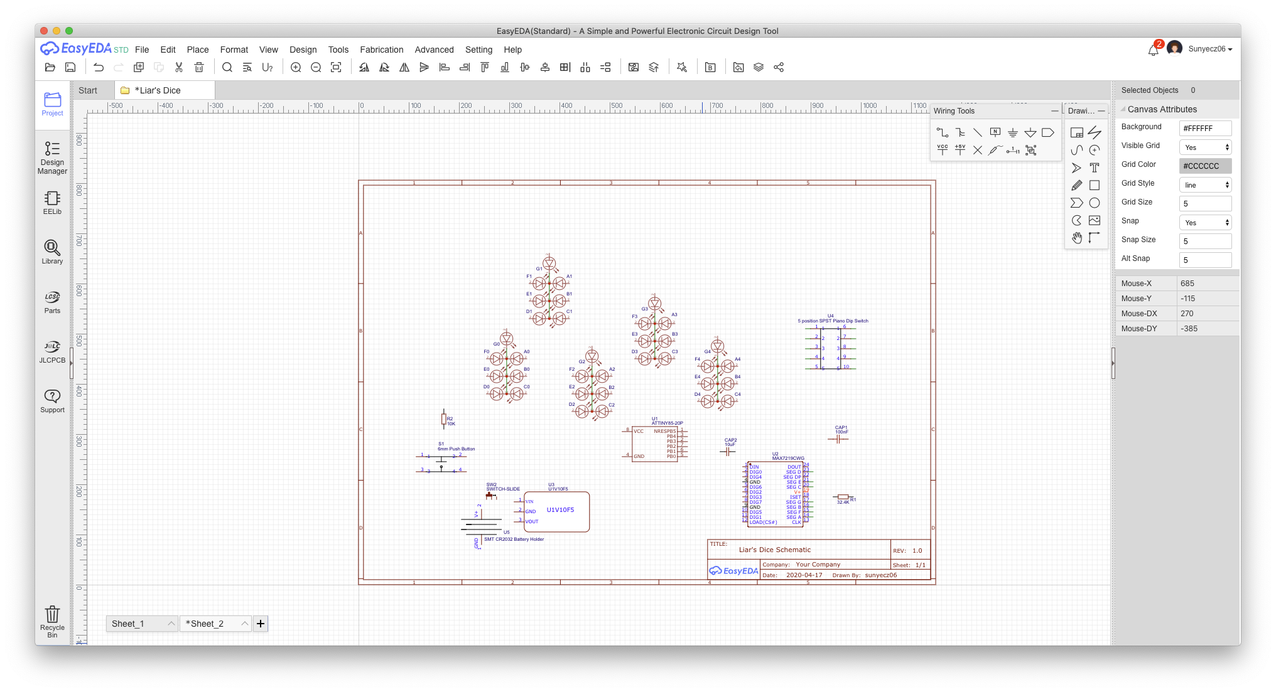
Task: Select the Net Label tool
Action: [995, 132]
